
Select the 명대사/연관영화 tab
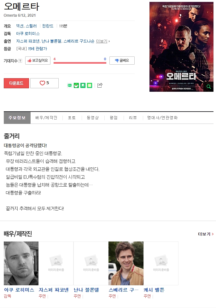(x=162, y=118)
